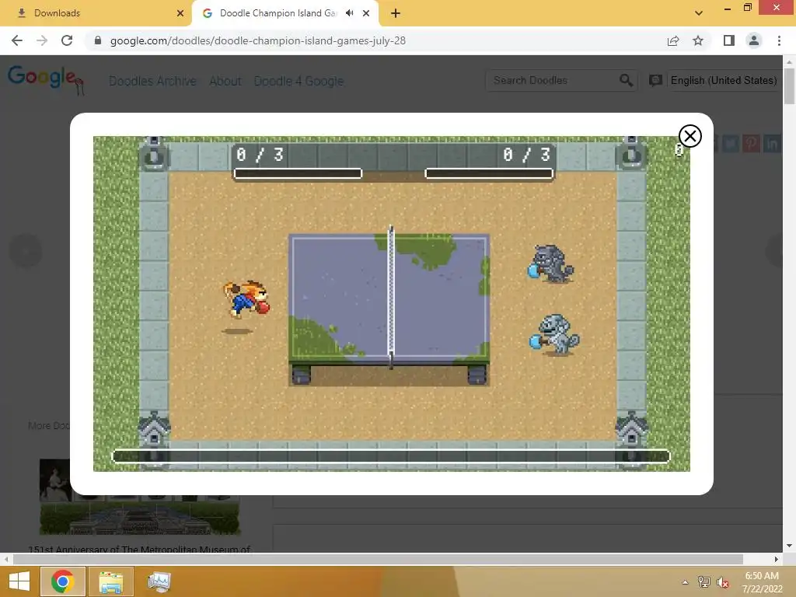This screenshot has height=597, width=796.
Task: Expand the tab search dropdown
Action: click(x=699, y=13)
